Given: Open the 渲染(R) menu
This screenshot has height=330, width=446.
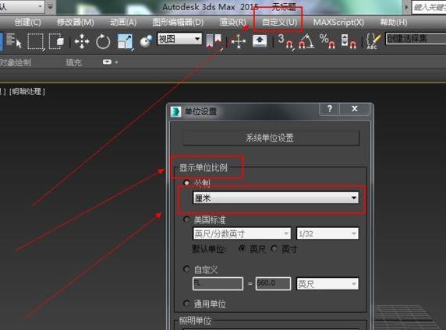Looking at the screenshot, I should (232, 22).
